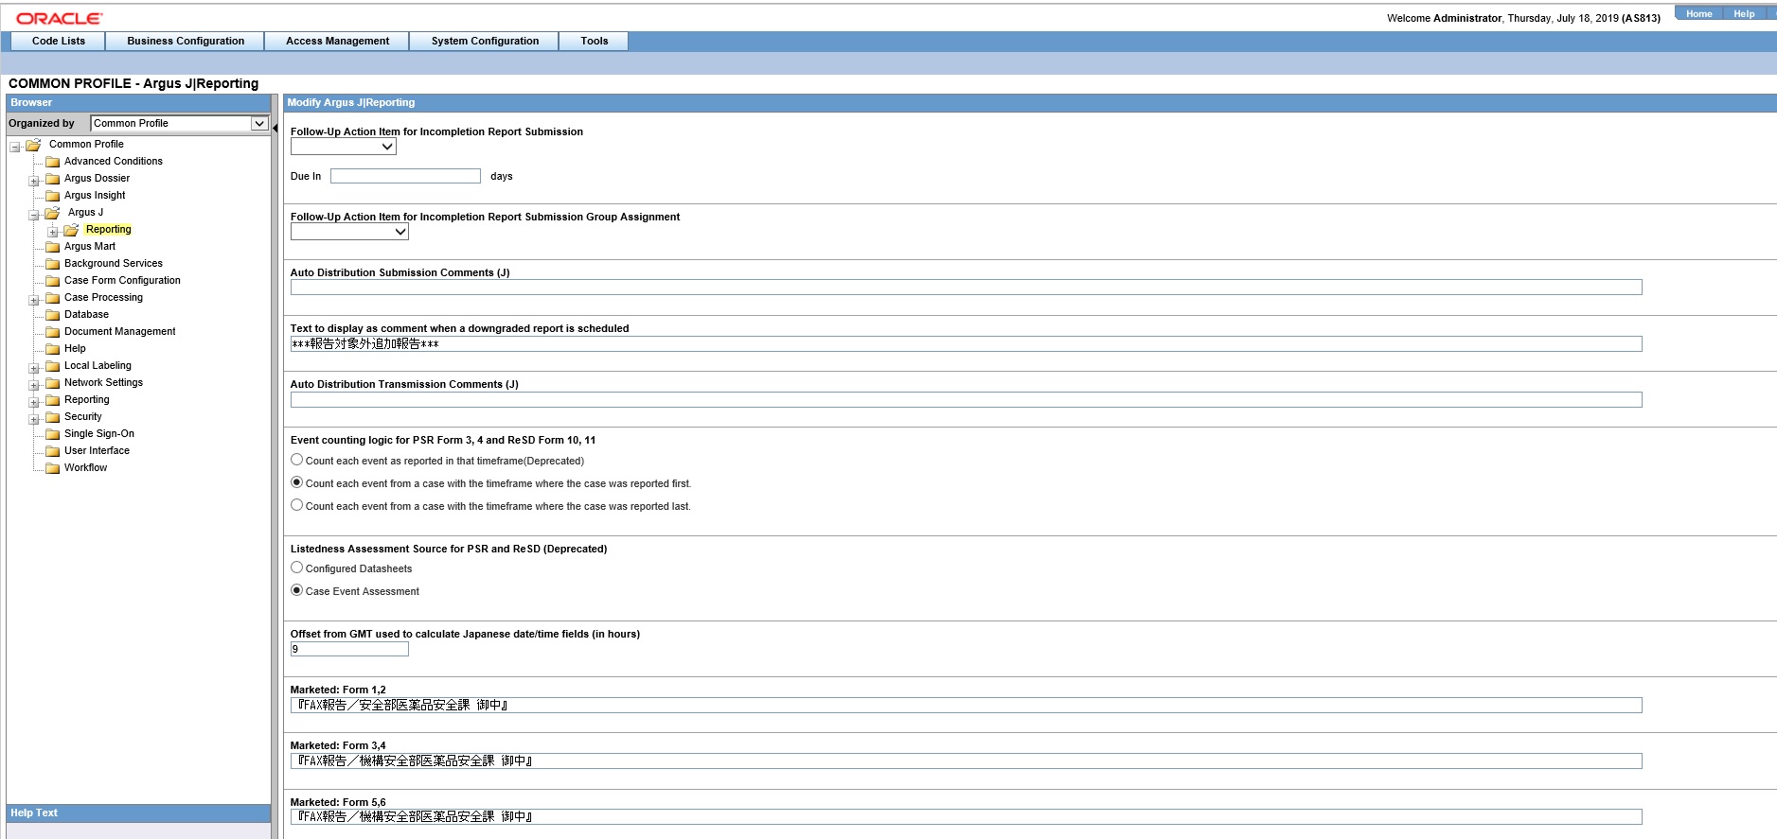Viewport: 1777px width, 839px height.
Task: Open the Access Management menu
Action: click(x=337, y=41)
